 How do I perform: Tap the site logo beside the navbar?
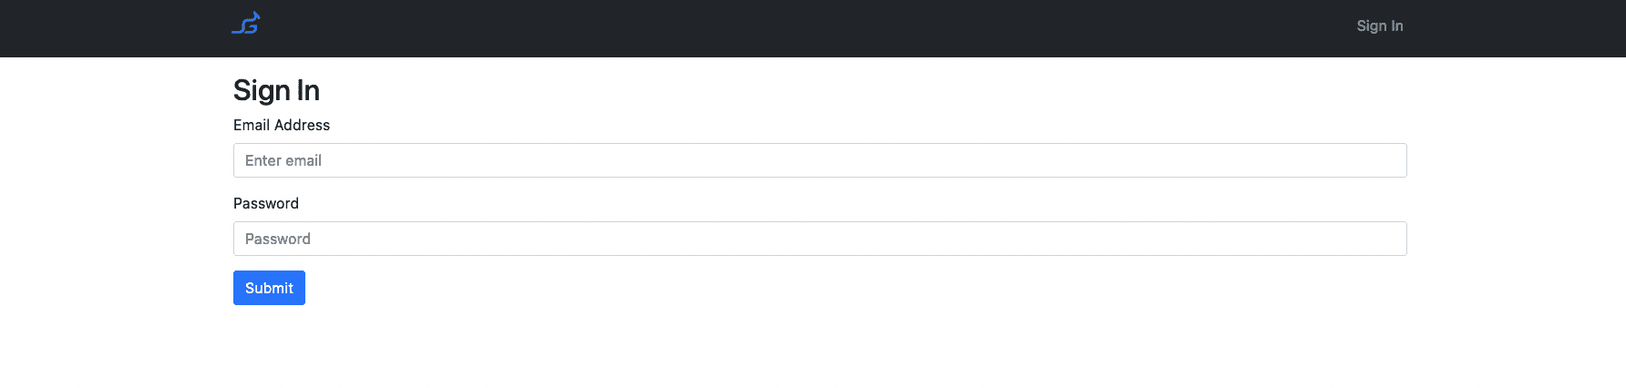coord(246,24)
